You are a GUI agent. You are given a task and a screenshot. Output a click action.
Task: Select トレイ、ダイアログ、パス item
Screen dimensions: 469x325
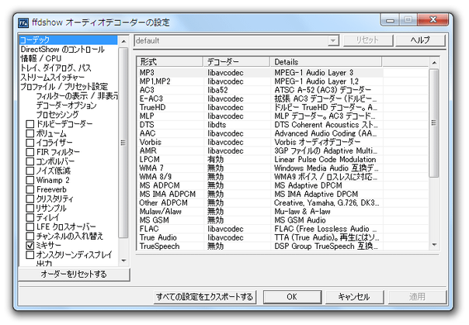[56, 67]
